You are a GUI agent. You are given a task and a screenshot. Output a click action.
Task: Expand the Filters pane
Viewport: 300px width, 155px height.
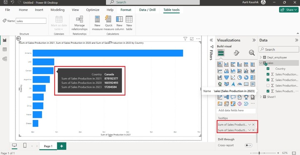click(x=211, y=40)
